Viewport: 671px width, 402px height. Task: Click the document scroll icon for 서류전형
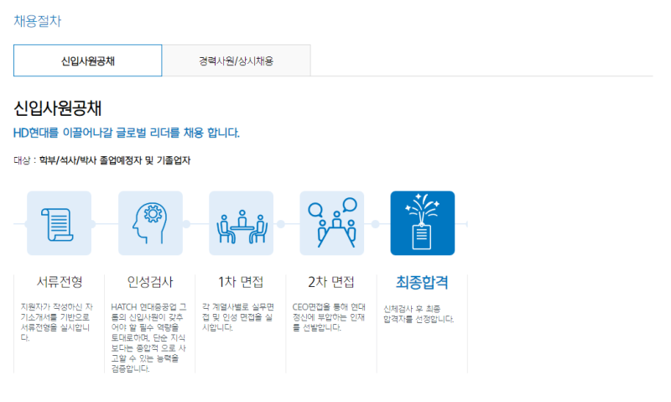pos(59,223)
